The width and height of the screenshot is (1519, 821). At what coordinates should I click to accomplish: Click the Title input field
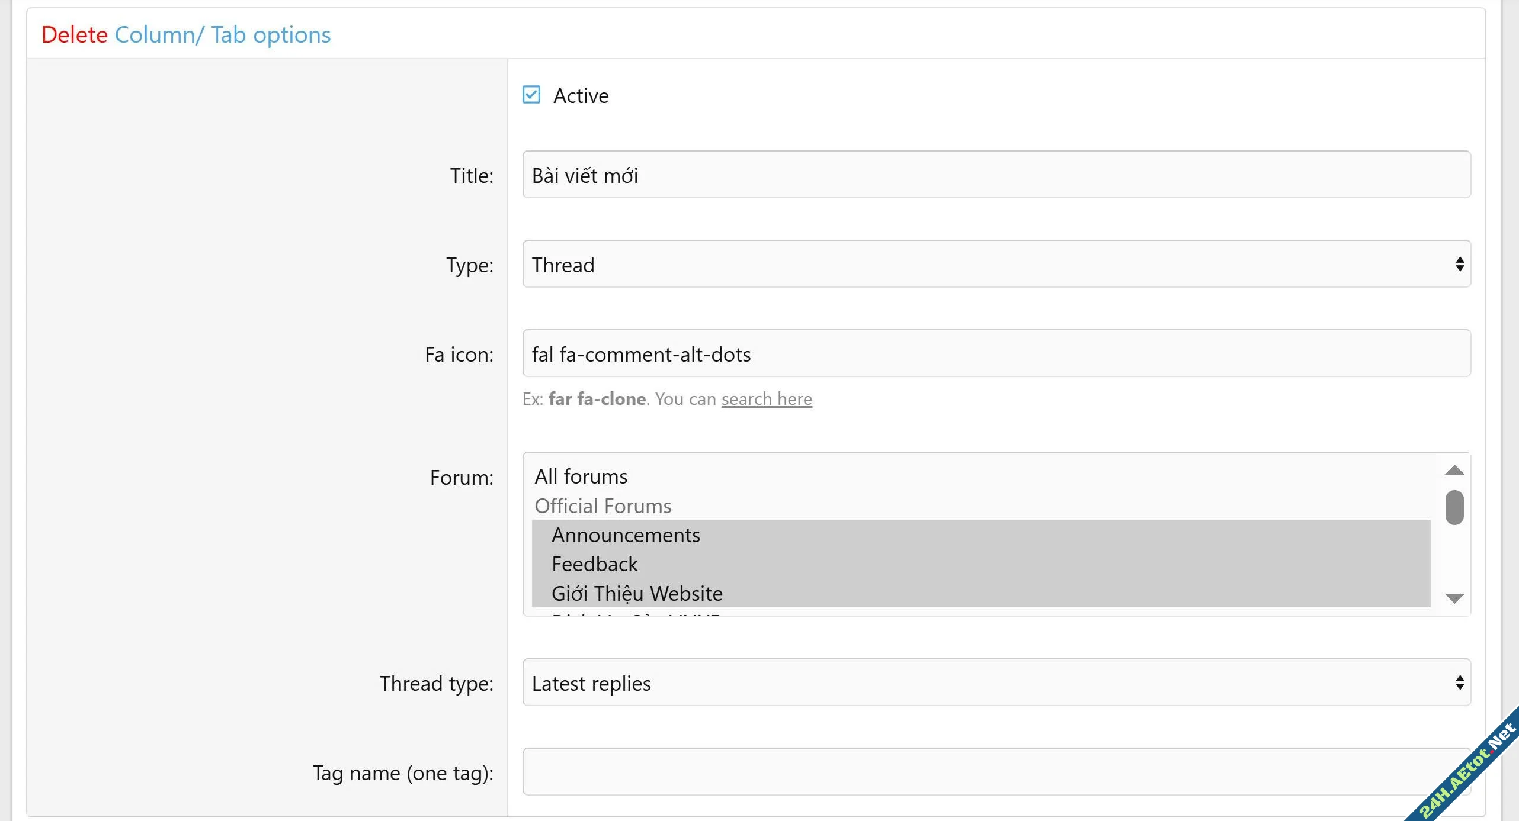tap(995, 175)
